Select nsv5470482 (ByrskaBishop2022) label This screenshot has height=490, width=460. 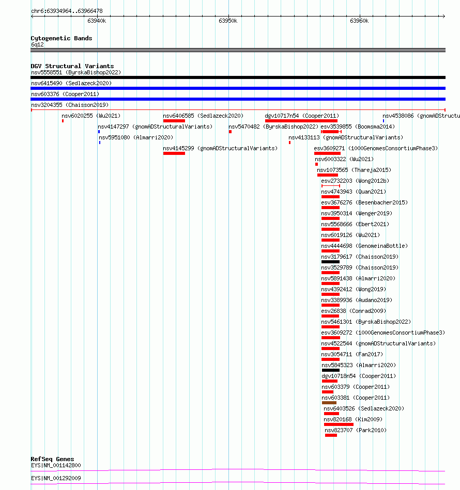point(273,127)
